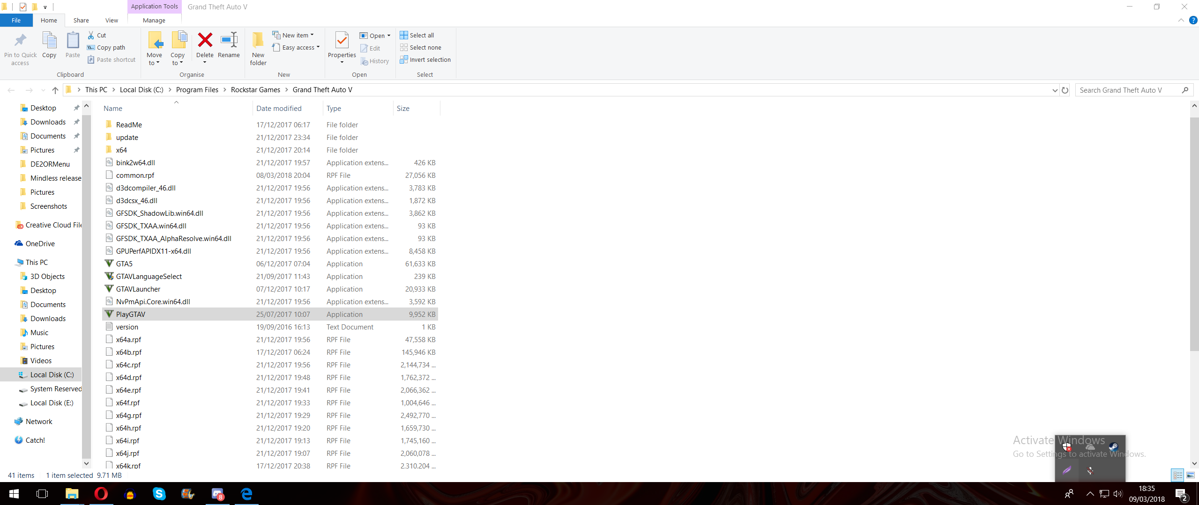Expand the New item dropdown

click(312, 35)
